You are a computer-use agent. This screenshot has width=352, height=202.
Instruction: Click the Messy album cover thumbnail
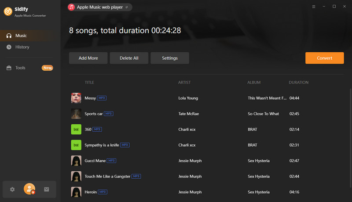point(76,98)
